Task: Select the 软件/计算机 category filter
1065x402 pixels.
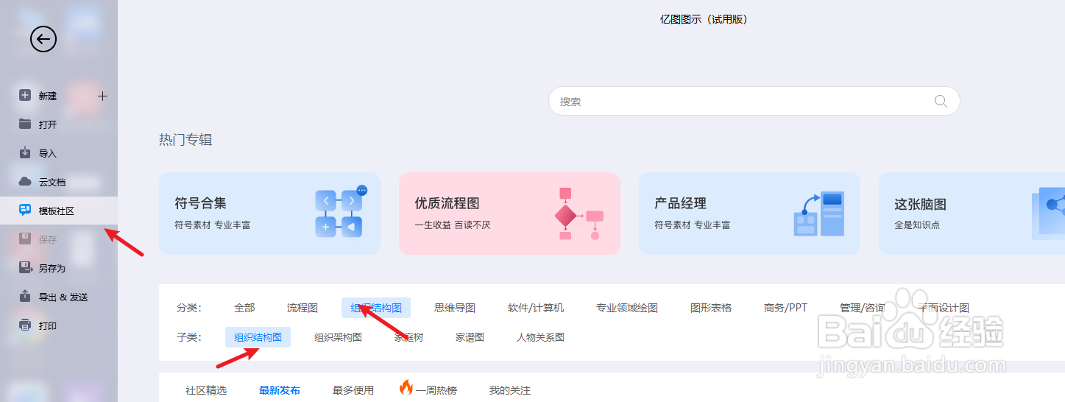Action: tap(536, 308)
